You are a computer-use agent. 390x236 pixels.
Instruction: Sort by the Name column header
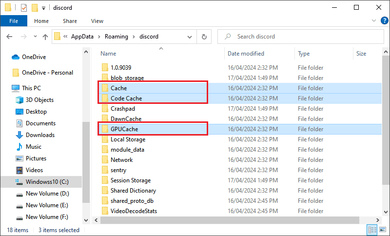click(108, 54)
